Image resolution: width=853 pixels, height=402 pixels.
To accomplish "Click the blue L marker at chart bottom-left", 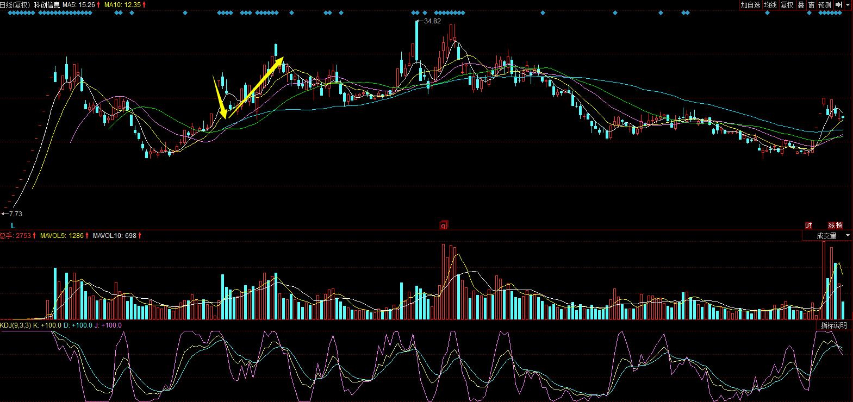I will (13, 225).
